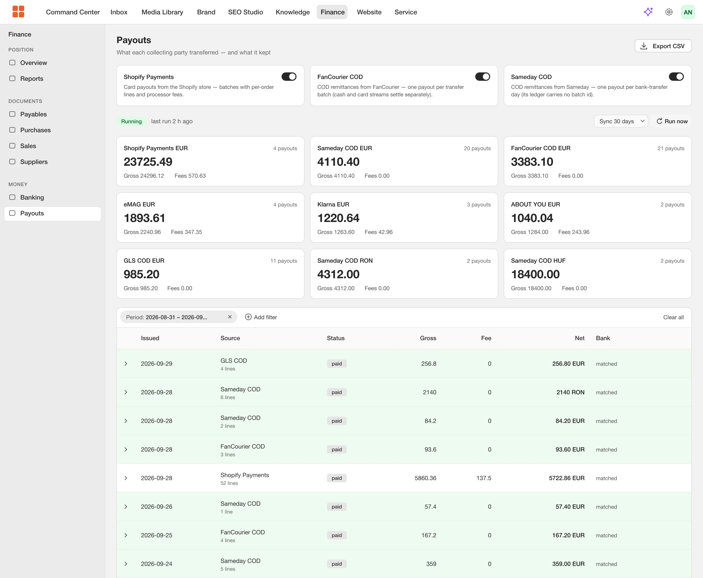The height and width of the screenshot is (578, 703).
Task: Click the 137.5 fee value
Action: 484,478
